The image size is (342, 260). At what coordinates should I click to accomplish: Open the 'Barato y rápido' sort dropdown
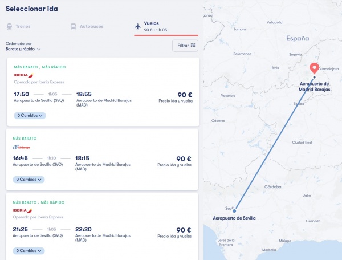23,50
